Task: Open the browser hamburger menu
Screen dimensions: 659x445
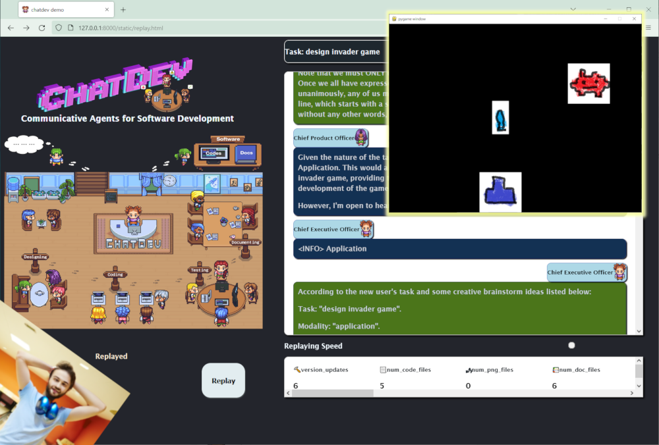Action: (x=648, y=28)
